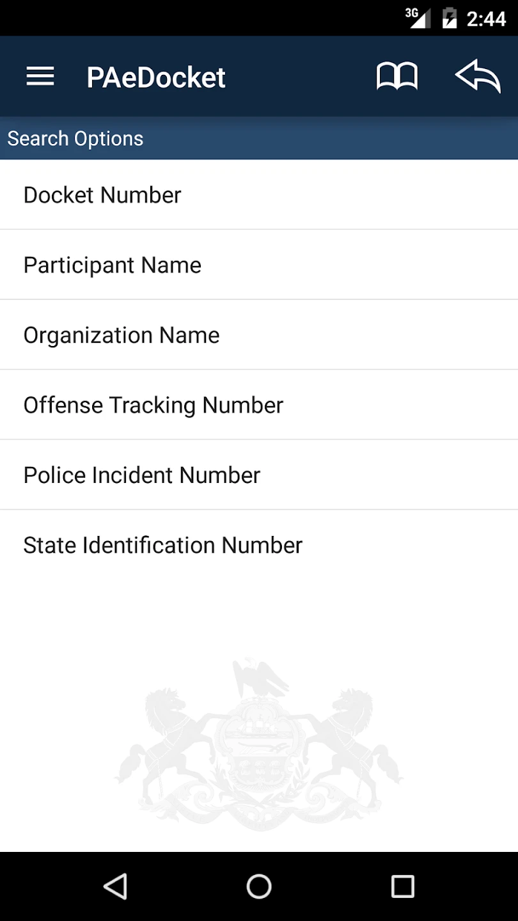518x921 pixels.
Task: Tap the clock showing 2:44
Action: coord(487,19)
